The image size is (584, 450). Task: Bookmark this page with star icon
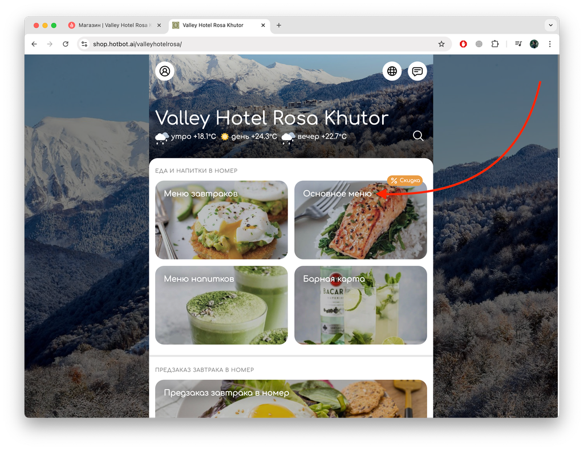coord(441,44)
